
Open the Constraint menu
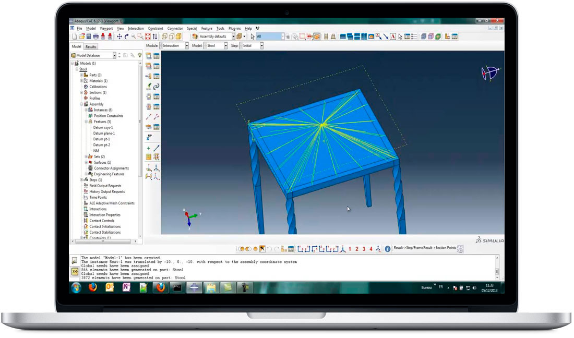[x=156, y=28]
